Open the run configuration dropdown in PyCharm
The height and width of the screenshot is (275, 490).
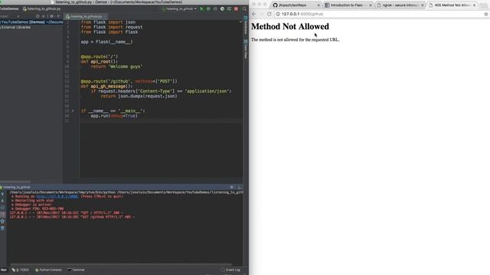[179, 9]
